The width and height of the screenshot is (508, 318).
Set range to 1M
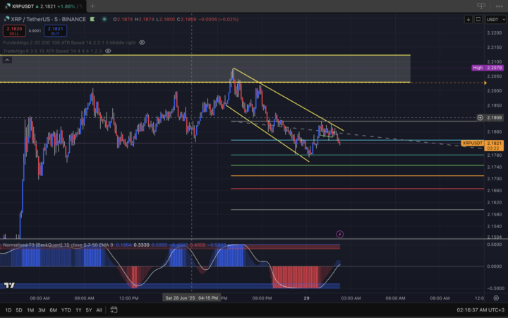(x=30, y=310)
